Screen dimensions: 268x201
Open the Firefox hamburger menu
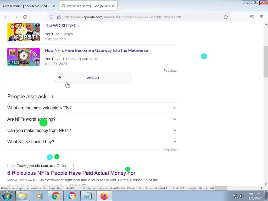click(x=262, y=17)
